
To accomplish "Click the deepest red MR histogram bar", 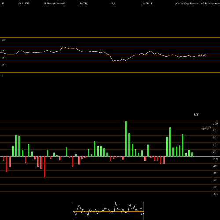I will (x=44, y=167).
